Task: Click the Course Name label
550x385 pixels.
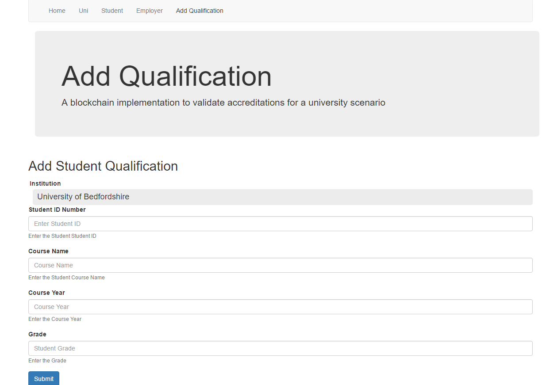Action: [x=48, y=251]
